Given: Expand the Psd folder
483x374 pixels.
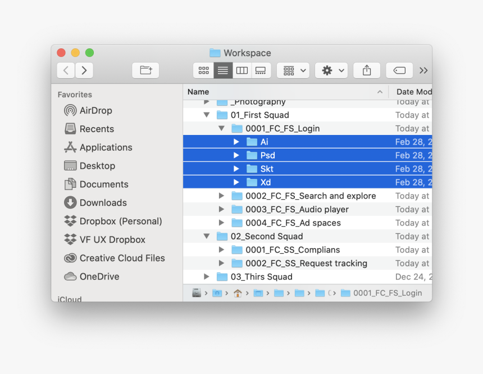Looking at the screenshot, I should tap(236, 156).
